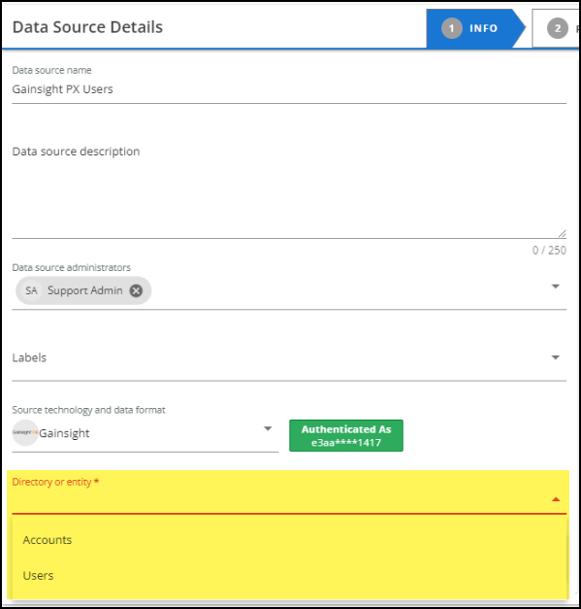581x609 pixels.
Task: Click the Authenticated As e3aa****1417 button
Action: (346, 435)
